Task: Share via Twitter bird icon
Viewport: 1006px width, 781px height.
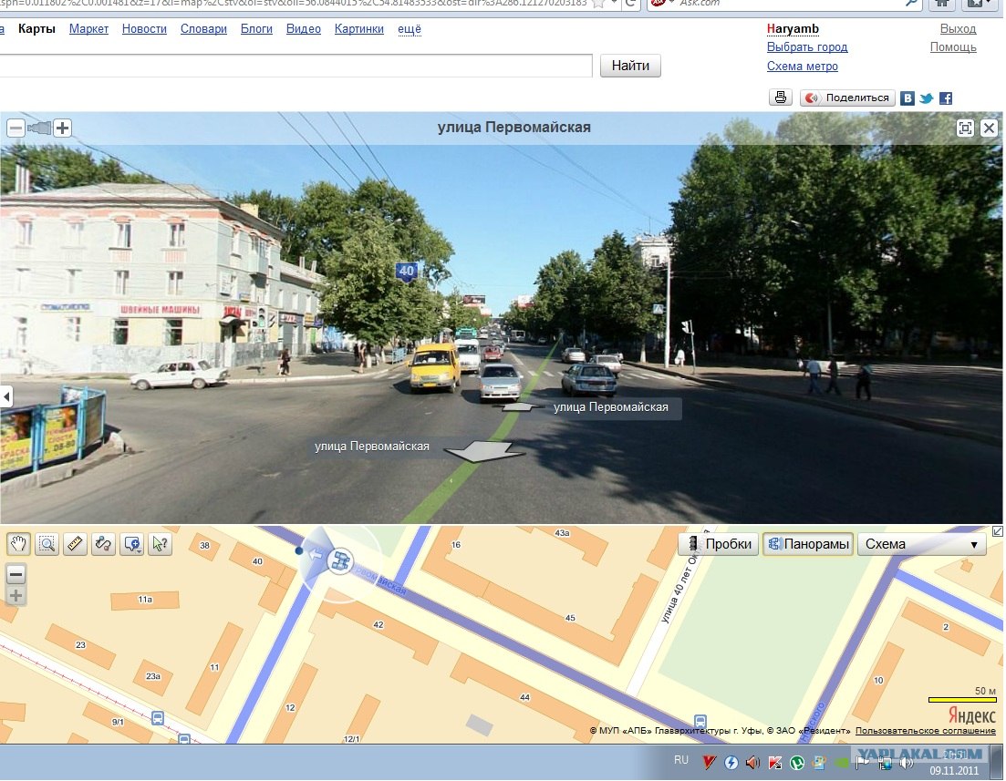Action: [927, 98]
